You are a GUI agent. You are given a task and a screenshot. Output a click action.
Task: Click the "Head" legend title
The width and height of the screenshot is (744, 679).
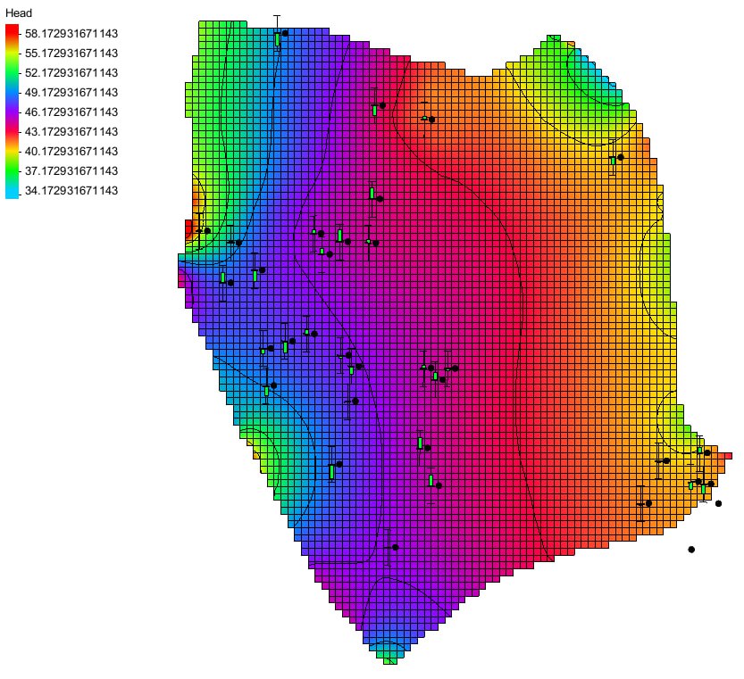click(19, 13)
